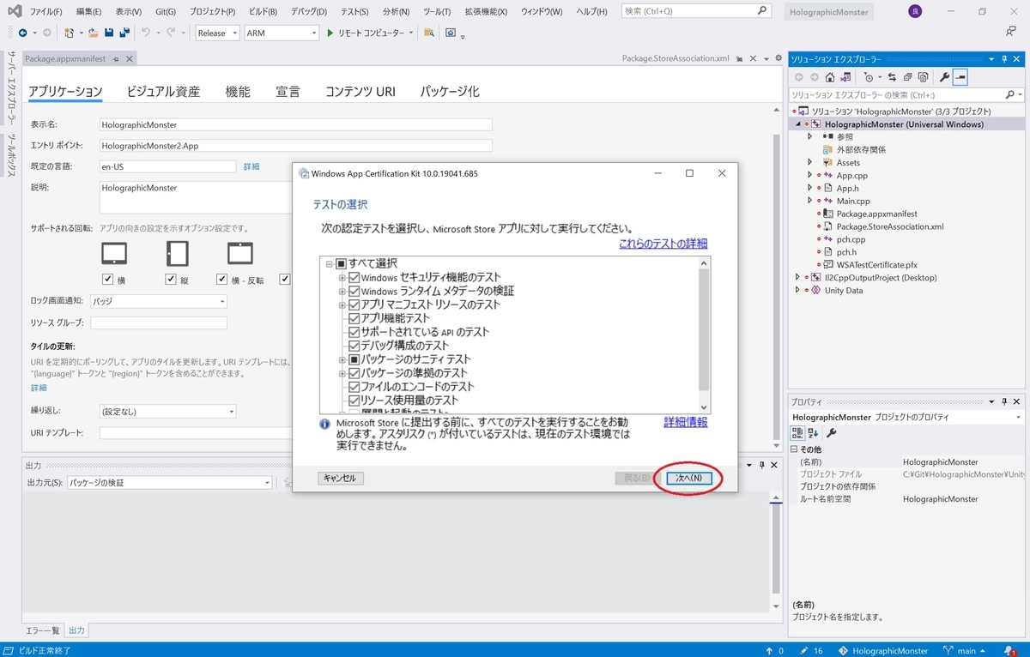This screenshot has width=1030, height=657.
Task: Click the 詳細 link next to 既定の言語
Action: [251, 166]
